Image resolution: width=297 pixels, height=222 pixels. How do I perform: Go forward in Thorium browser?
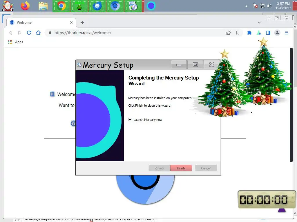[x=20, y=33]
